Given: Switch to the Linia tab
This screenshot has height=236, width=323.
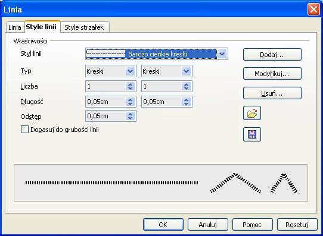Looking at the screenshot, I should 15,27.
